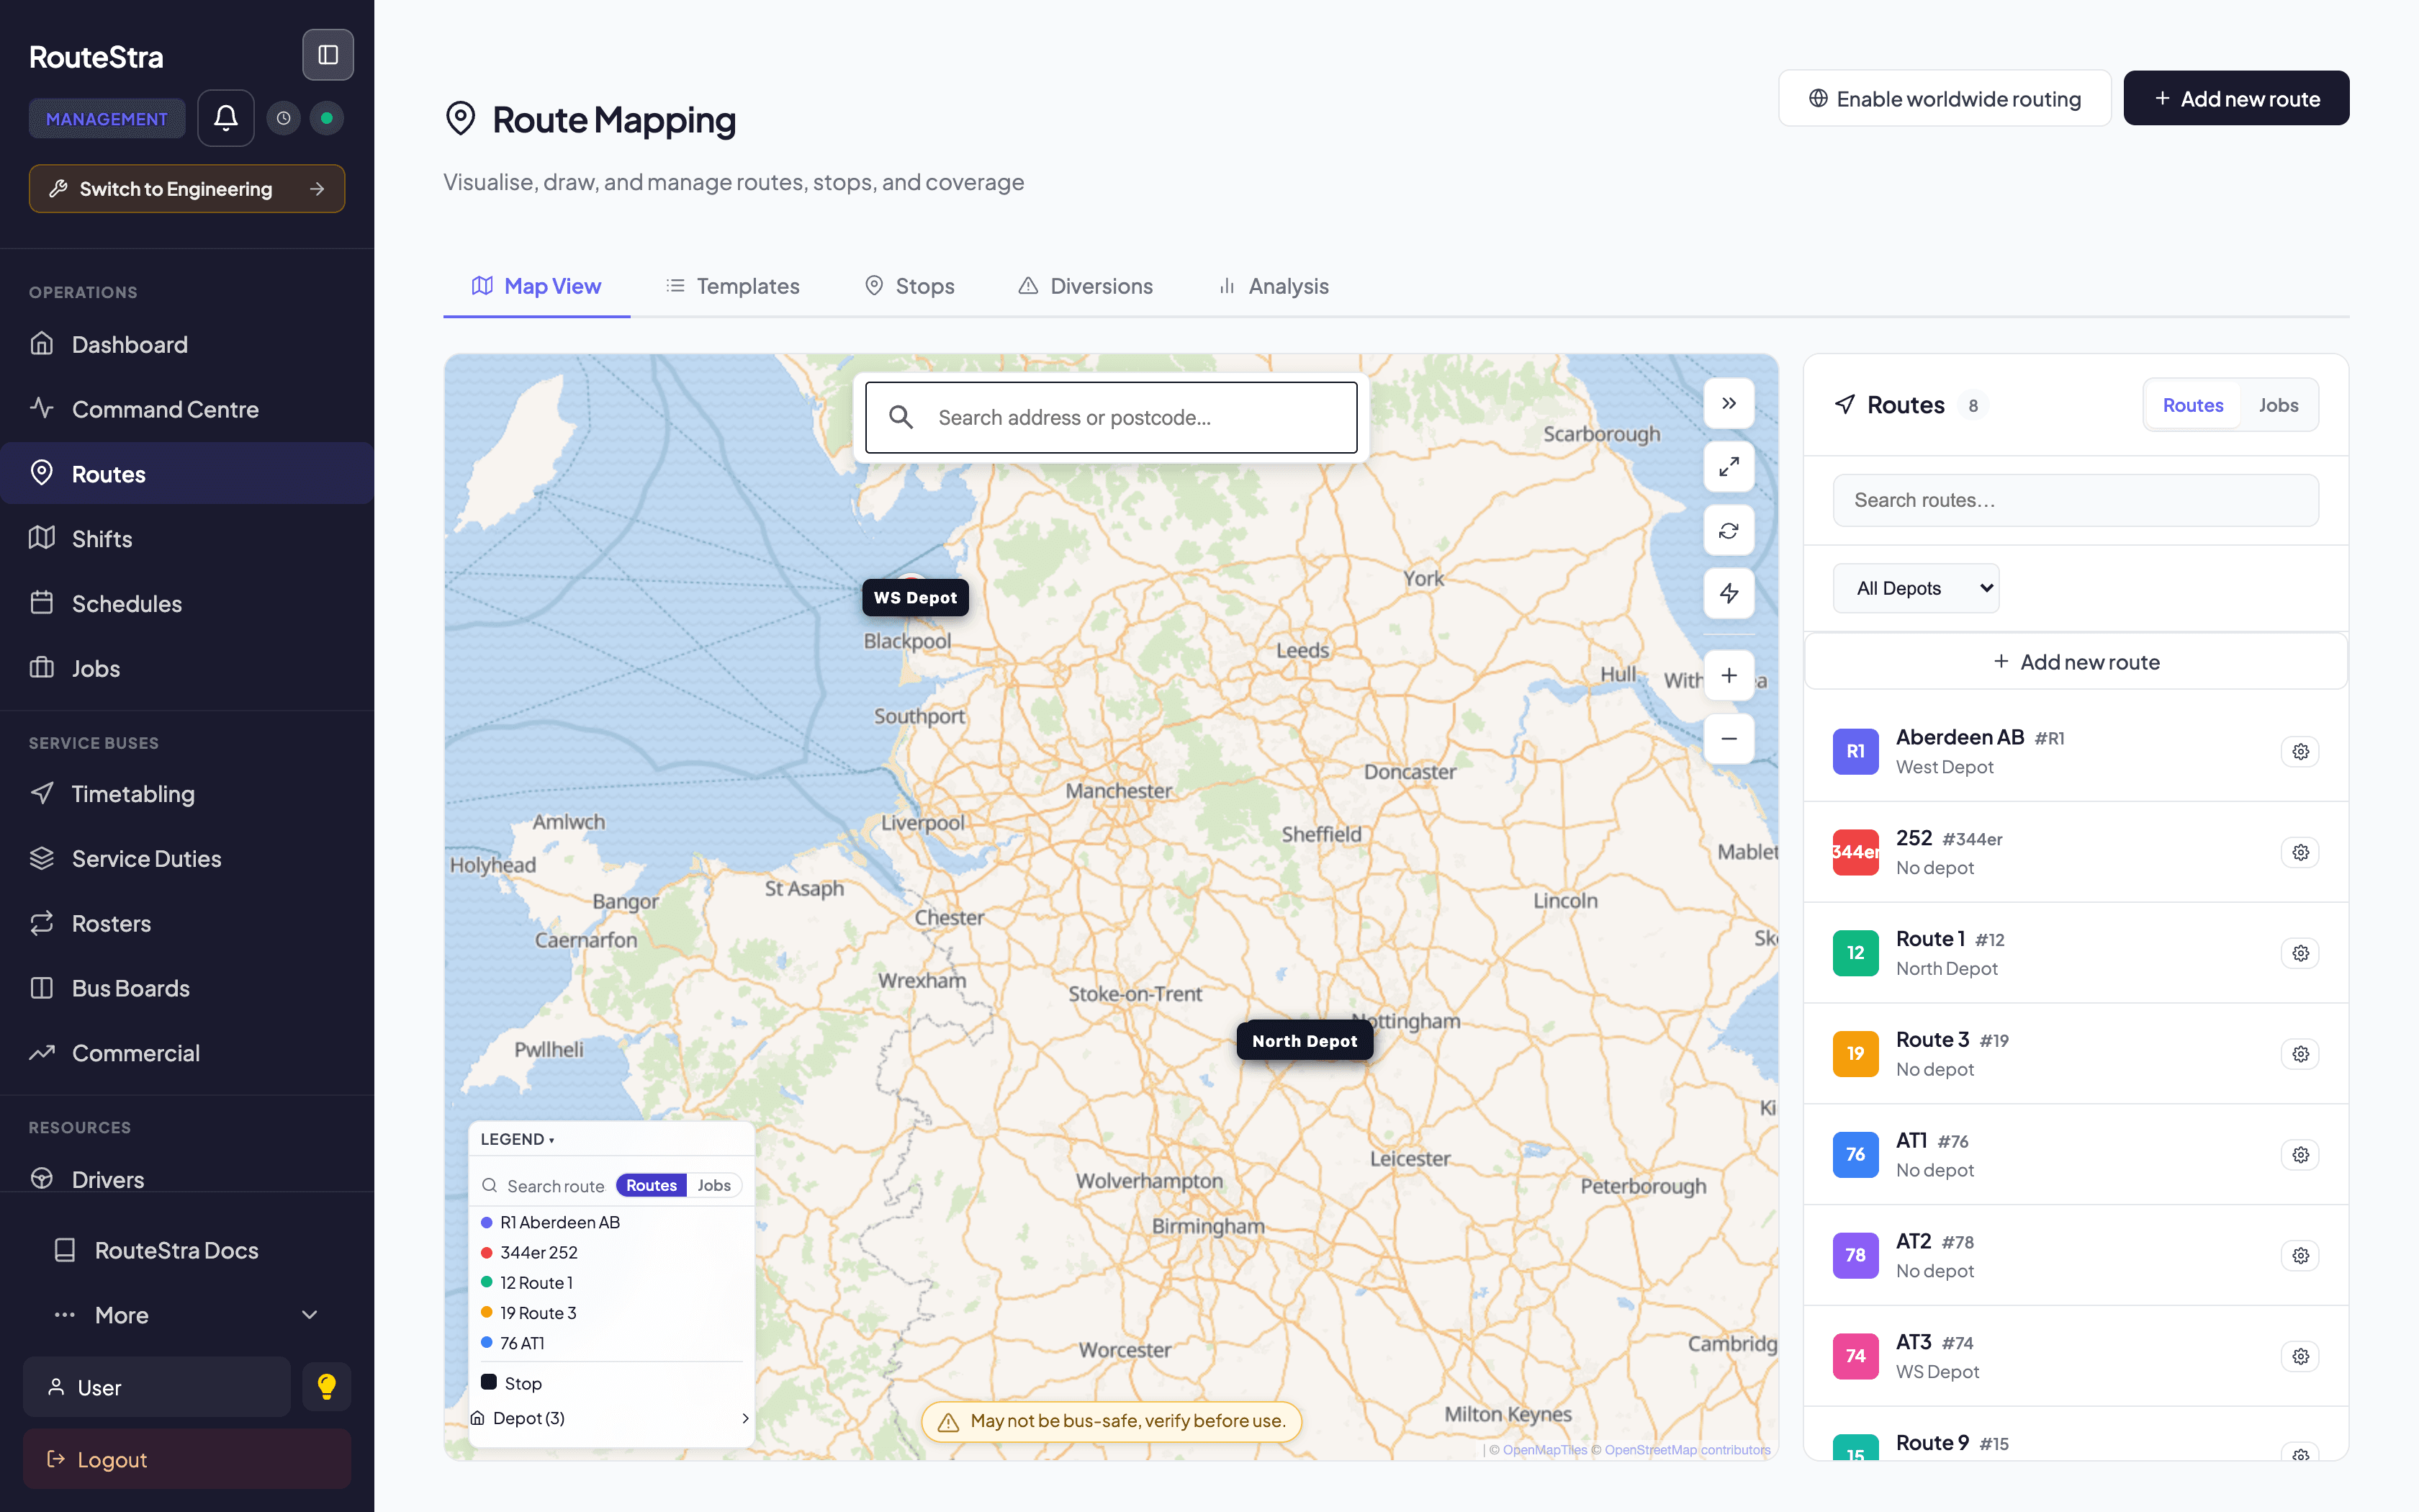Expand the map panel with double-chevron icon

point(1729,403)
